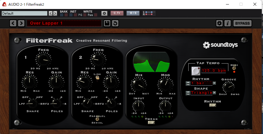Click the M / S button

(133, 13)
